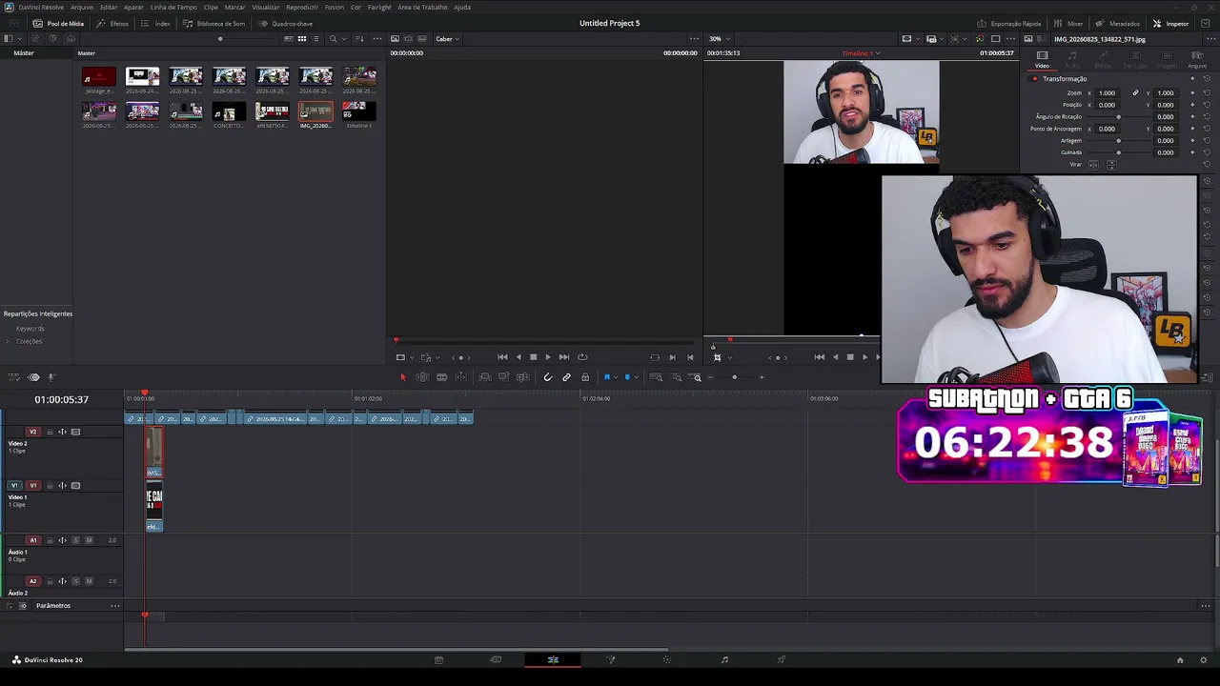Open Project Manager home icon
Viewport: 1220px width, 686px height.
pyautogui.click(x=1180, y=659)
